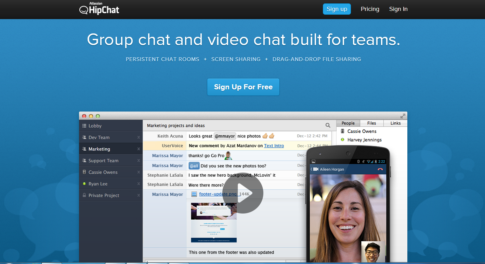Image resolution: width=485 pixels, height=264 pixels.
Task: Click the green zoom dot of app window
Action: pos(98,116)
